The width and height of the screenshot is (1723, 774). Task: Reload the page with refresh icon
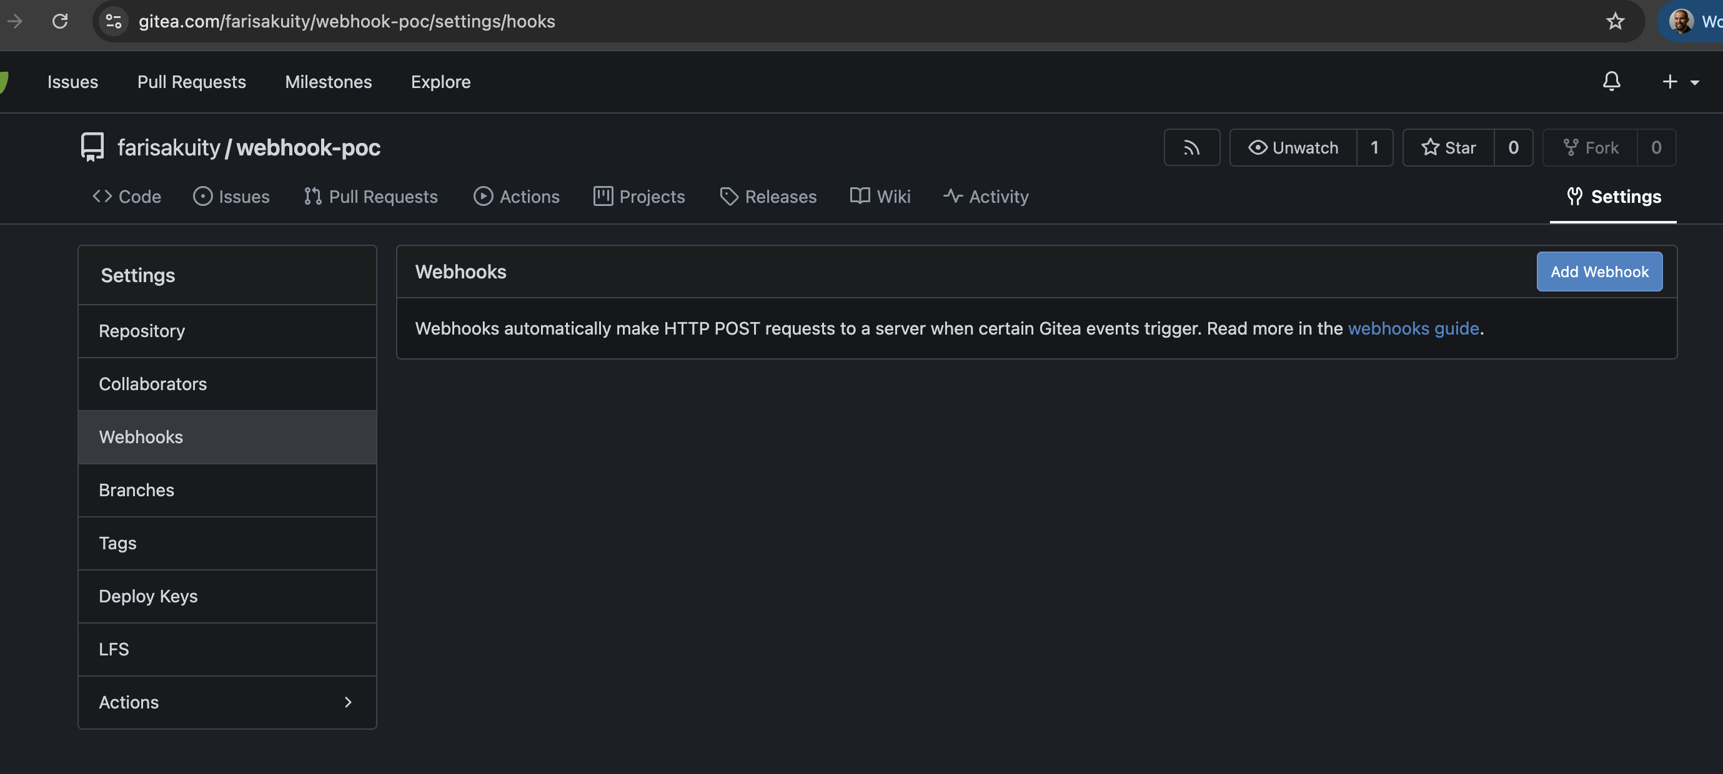(60, 21)
